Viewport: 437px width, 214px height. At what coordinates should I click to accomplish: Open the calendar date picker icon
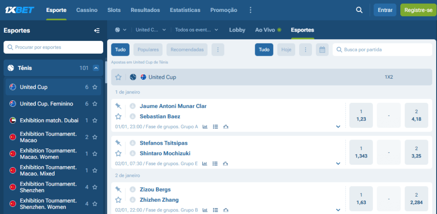(322, 50)
